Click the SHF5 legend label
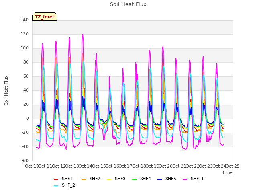 [171, 179]
